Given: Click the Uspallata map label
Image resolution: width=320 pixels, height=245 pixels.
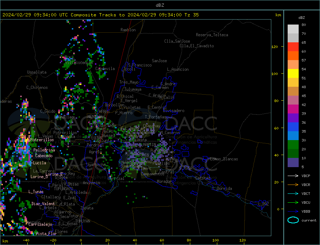Looking at the screenshot, I should pos(37,72).
